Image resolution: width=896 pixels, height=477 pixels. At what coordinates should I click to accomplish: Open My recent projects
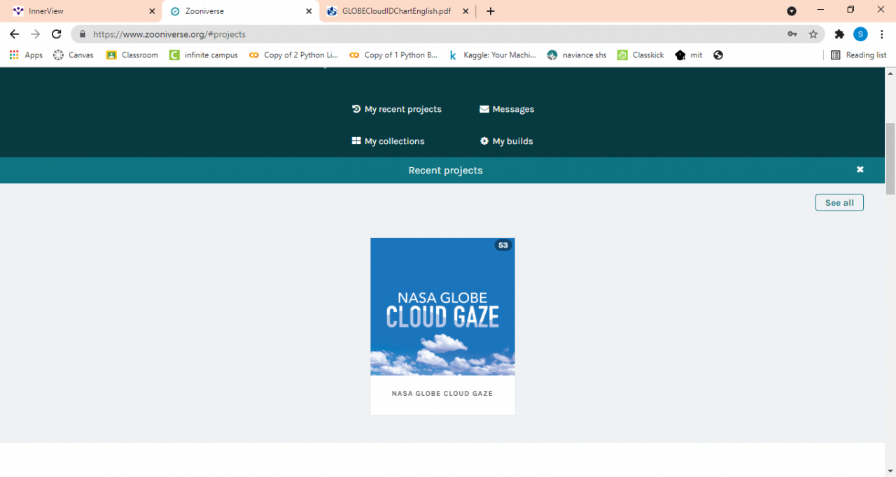point(397,109)
